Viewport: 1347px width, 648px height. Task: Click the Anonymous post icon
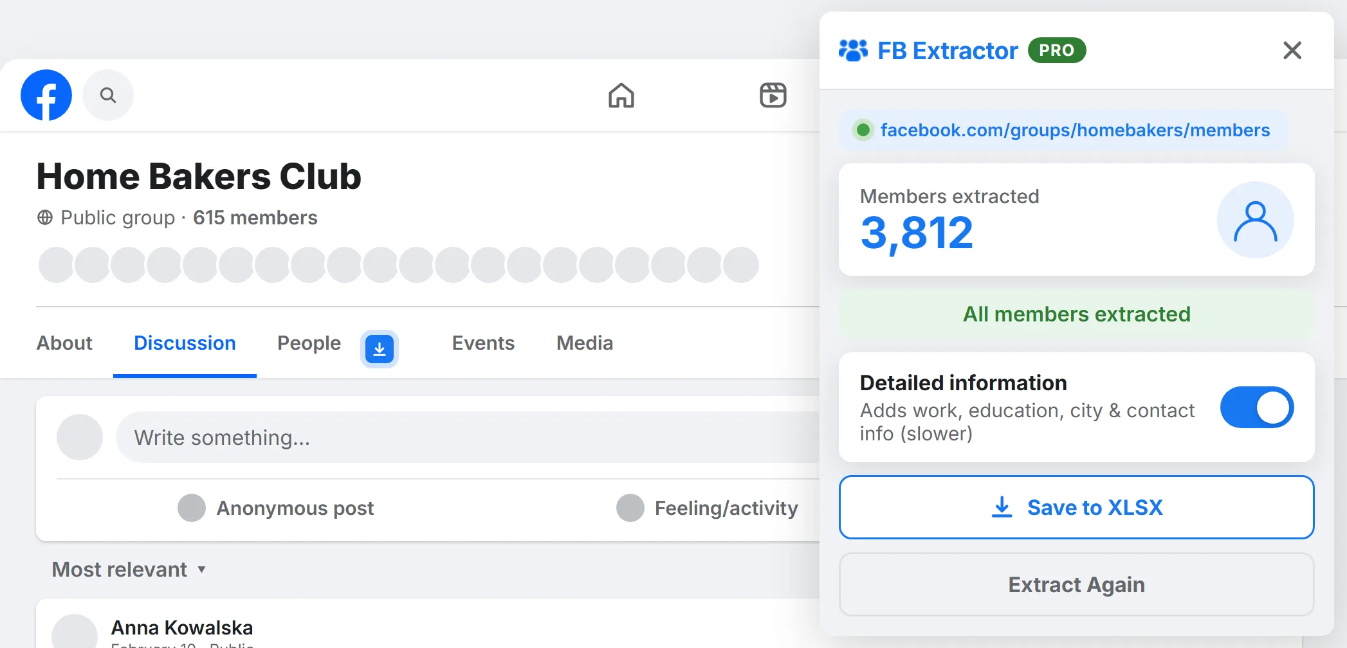tap(192, 508)
